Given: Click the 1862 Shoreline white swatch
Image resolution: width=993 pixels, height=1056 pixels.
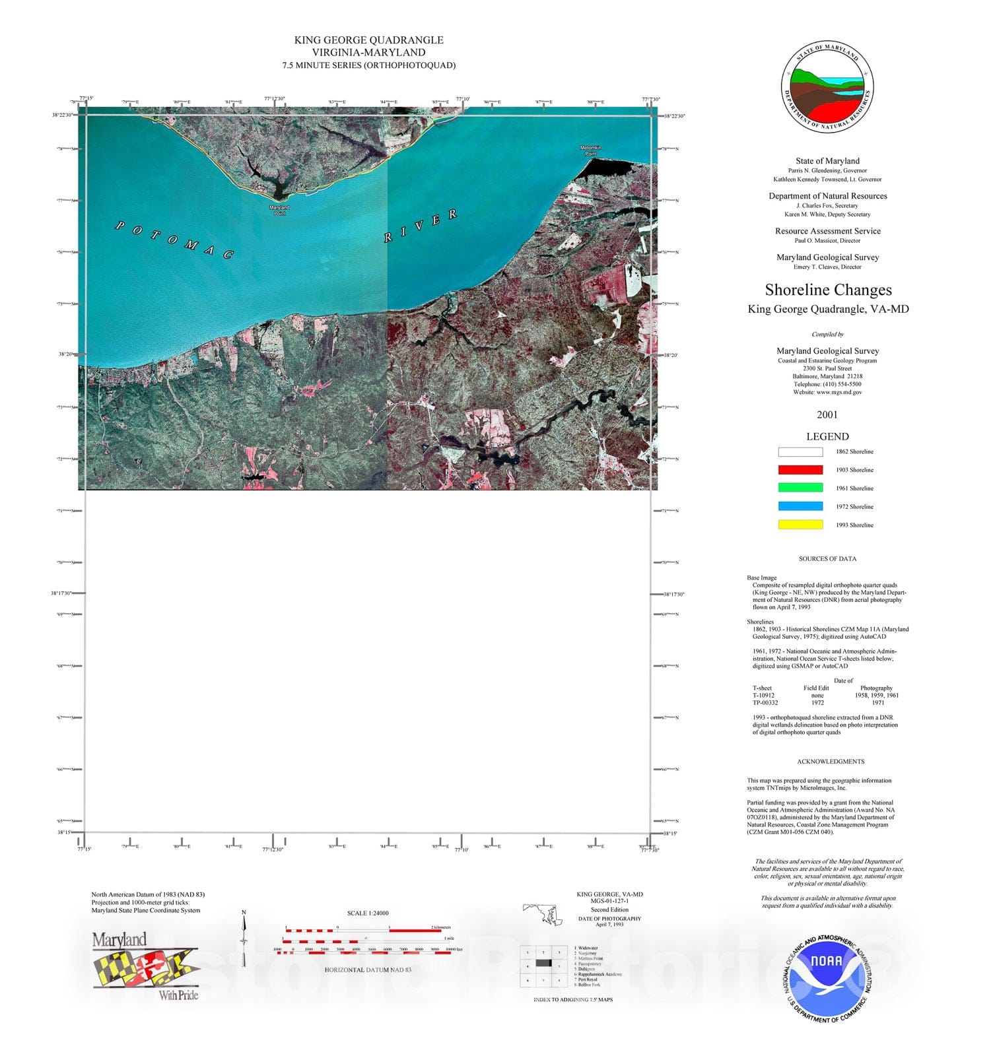Looking at the screenshot, I should pyautogui.click(x=800, y=452).
